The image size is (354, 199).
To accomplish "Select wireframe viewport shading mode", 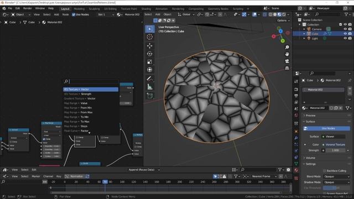I will point(270,14).
